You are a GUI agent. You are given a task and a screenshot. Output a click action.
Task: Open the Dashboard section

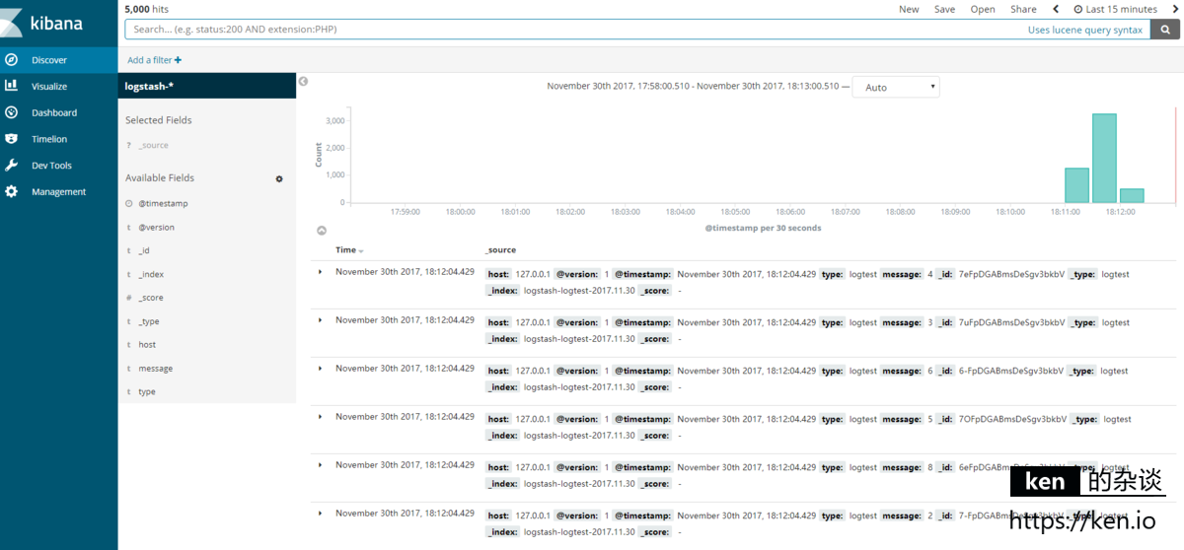point(58,112)
